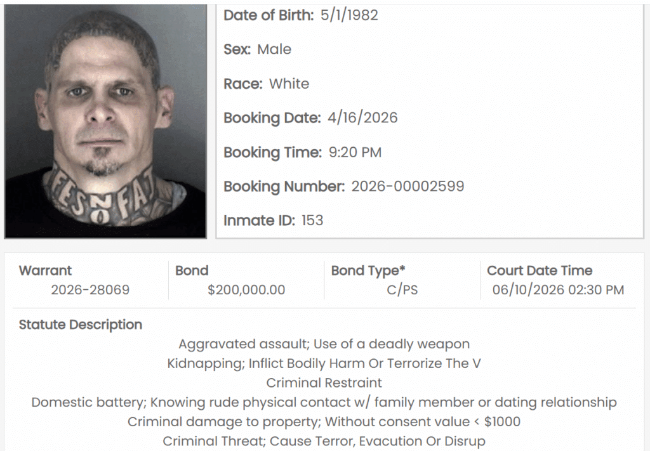Click the Date of Birth value 5/1/1982
The height and width of the screenshot is (451, 650).
click(x=350, y=15)
